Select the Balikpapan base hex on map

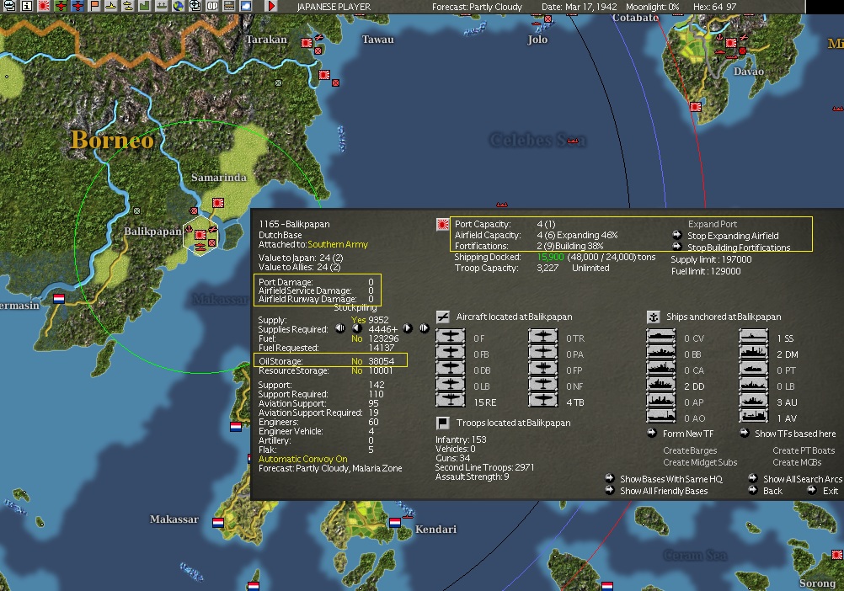pos(200,235)
